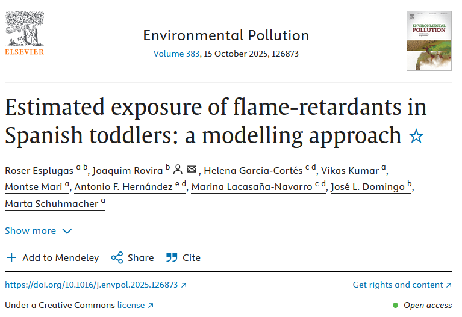Viewport: 462px width, 317px height.
Task: Click the Environmental Pollution journal title
Action: tap(226, 35)
